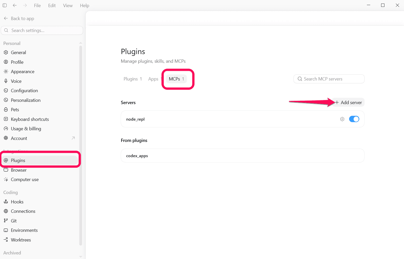Open the Help menu
The height and width of the screenshot is (259, 404).
point(85,6)
